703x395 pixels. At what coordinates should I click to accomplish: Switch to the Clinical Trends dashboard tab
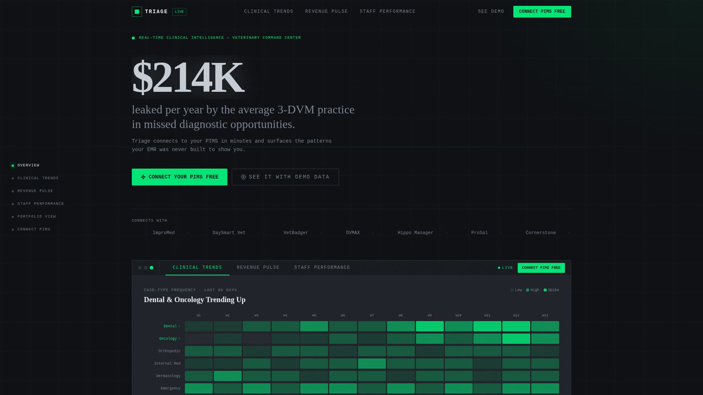click(197, 268)
